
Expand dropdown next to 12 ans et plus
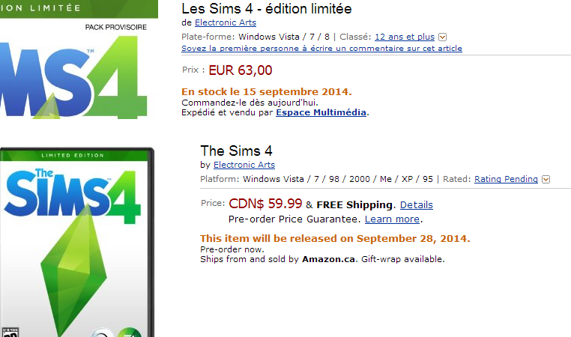442,37
